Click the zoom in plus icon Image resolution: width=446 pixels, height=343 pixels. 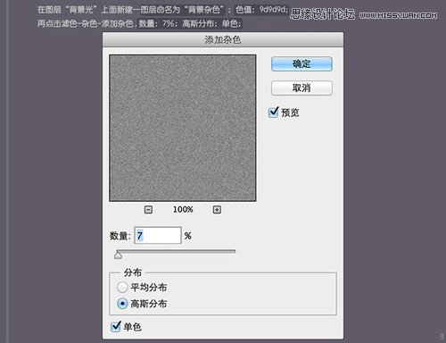click(217, 210)
